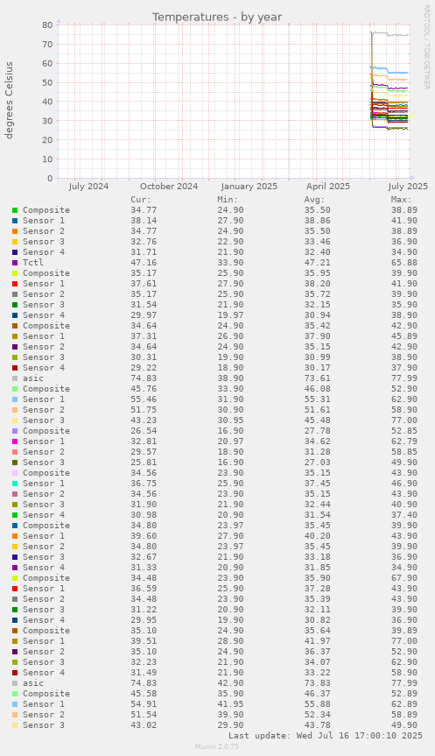Click the Min: column header
The height and width of the screenshot is (756, 435).
pos(228,200)
